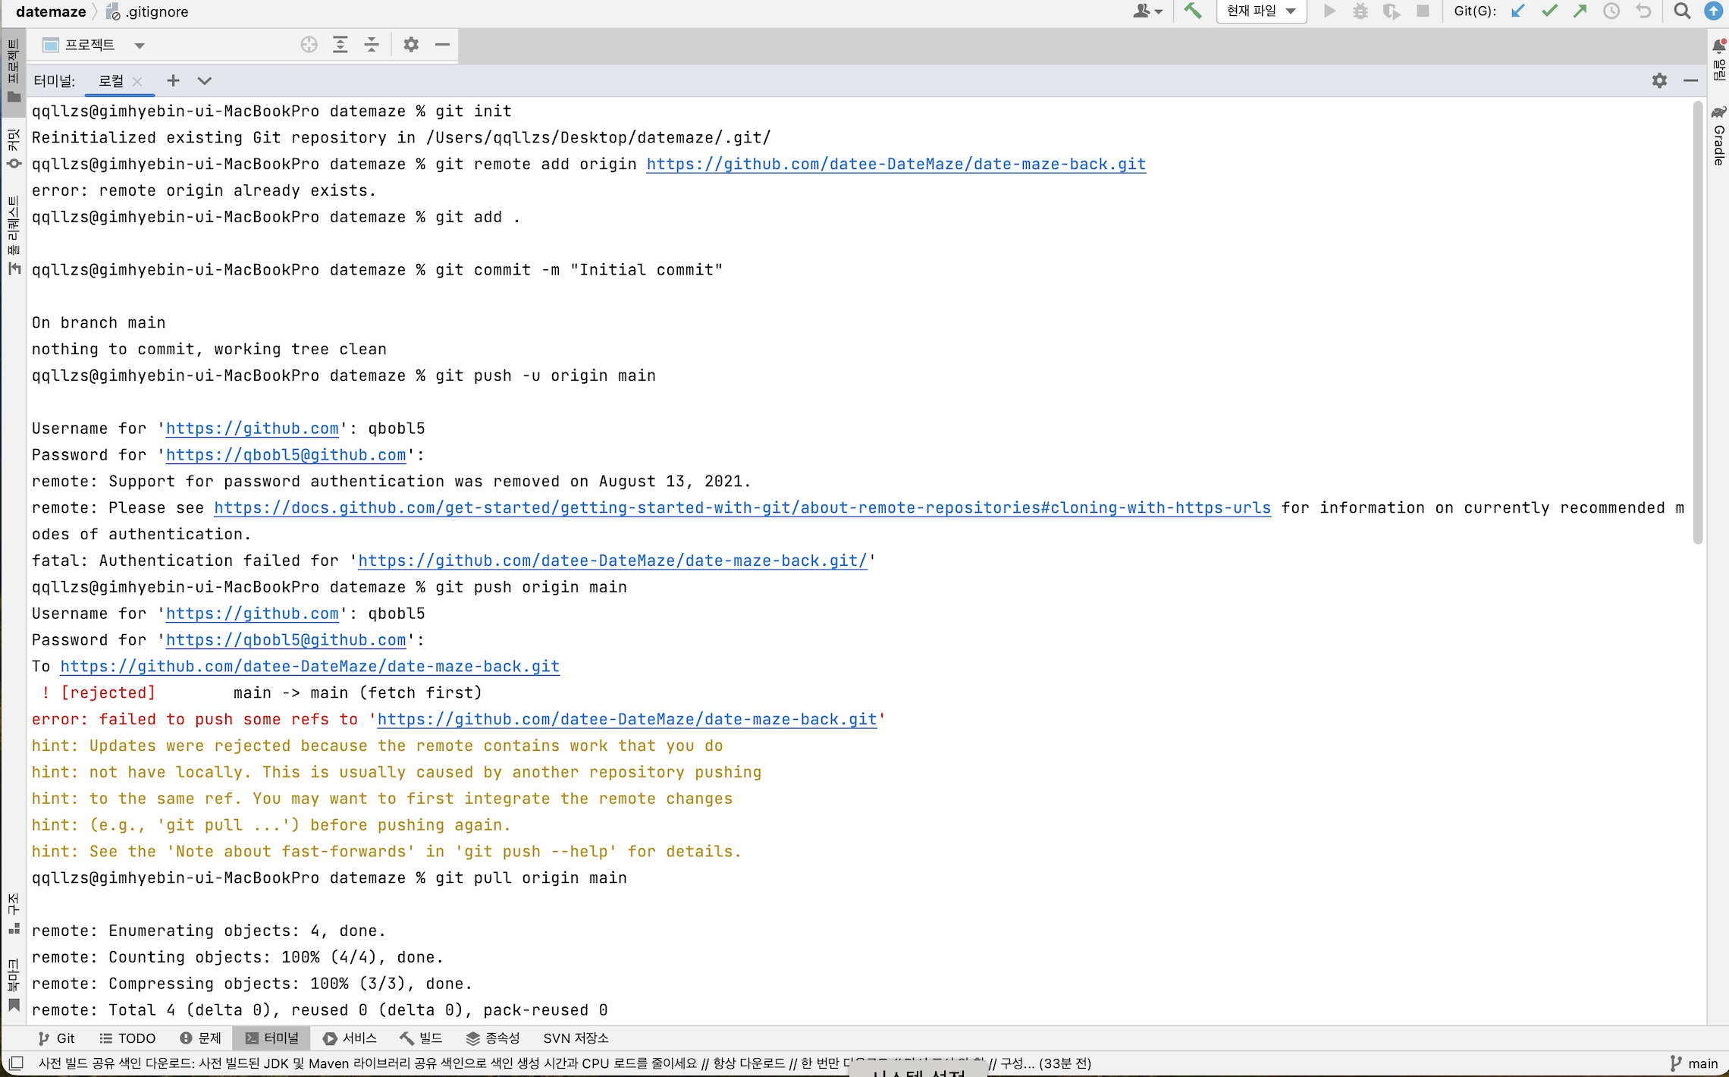
Task: Click Git update project arrow icon
Action: coord(1517,11)
